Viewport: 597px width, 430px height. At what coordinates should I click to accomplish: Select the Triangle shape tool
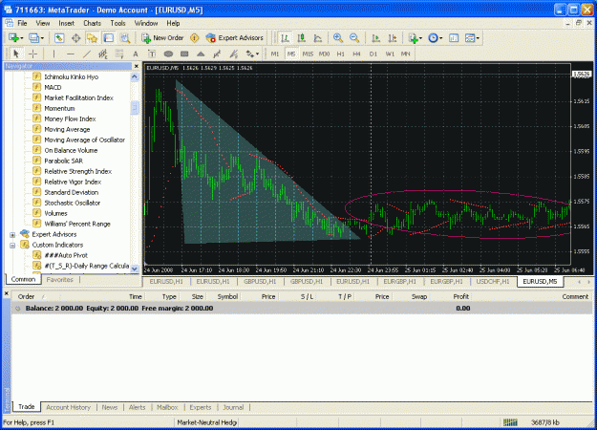pos(201,54)
